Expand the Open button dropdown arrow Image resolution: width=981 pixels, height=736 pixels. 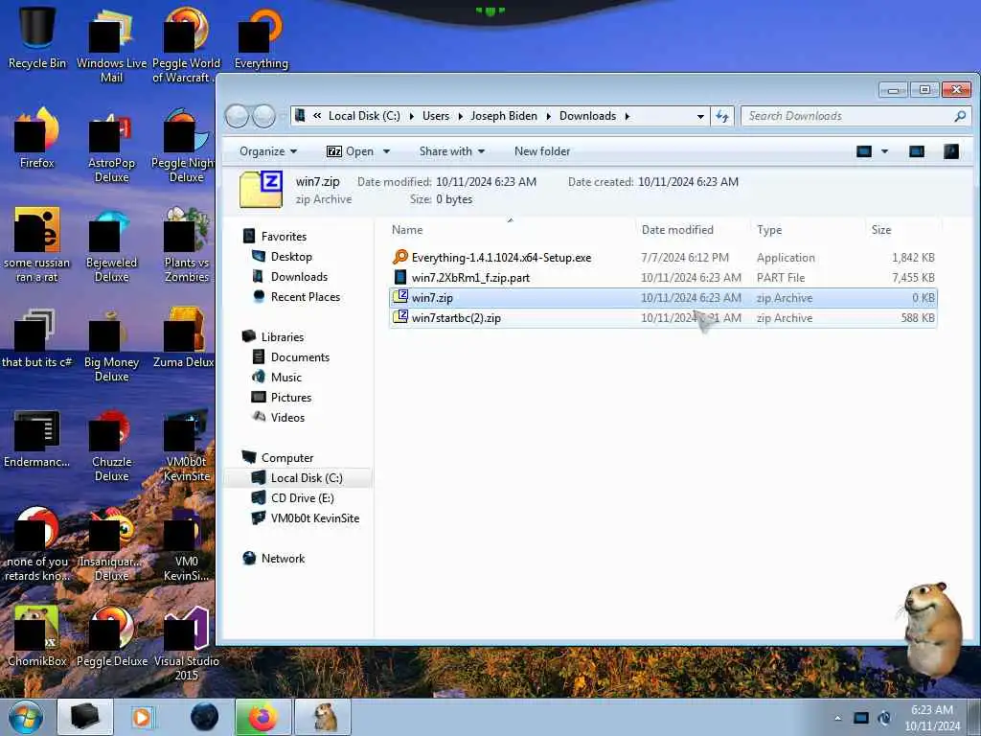387,151
